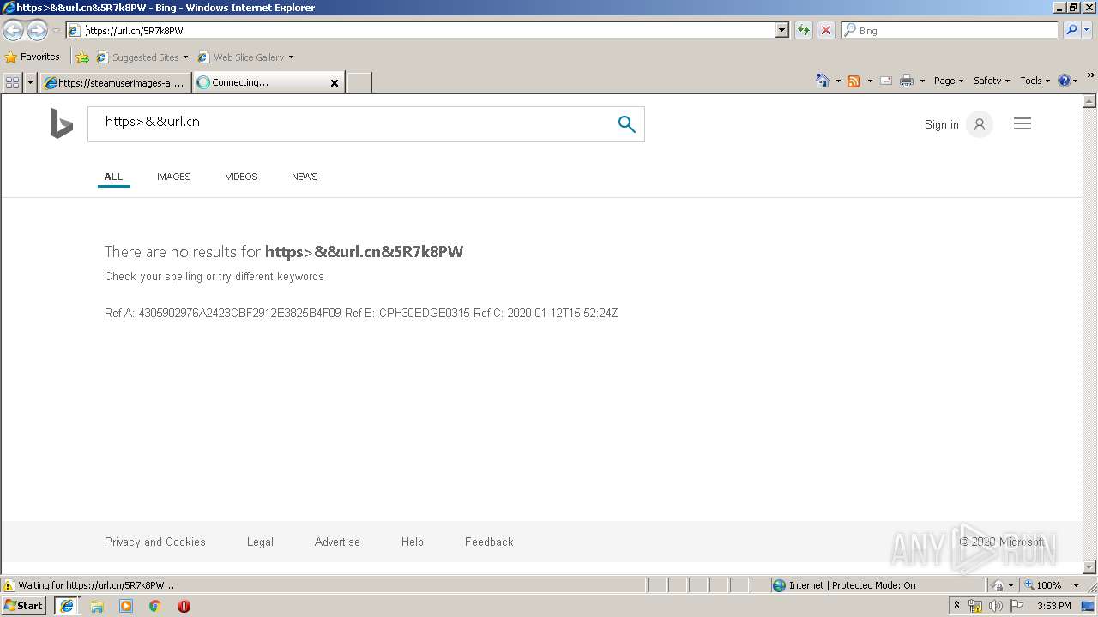Click the status bar warning icon

(x=9, y=585)
